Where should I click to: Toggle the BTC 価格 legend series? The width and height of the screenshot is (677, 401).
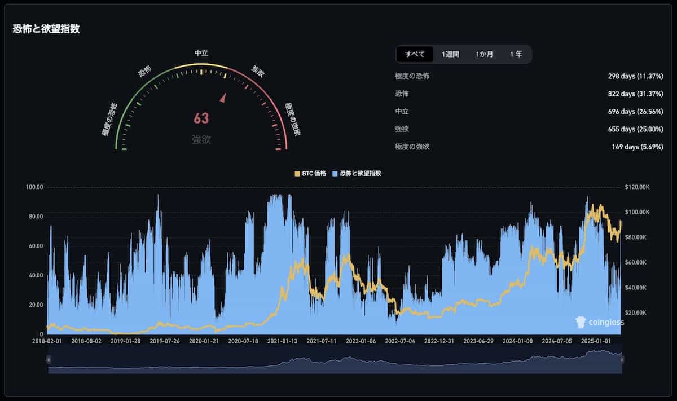coord(310,173)
